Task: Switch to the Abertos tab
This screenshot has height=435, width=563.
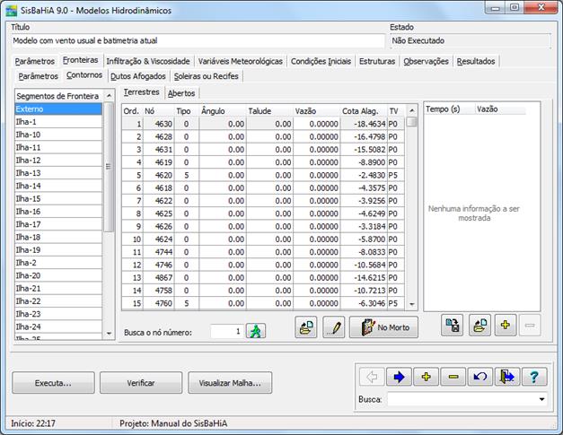Action: [x=181, y=93]
